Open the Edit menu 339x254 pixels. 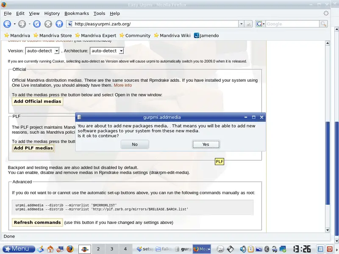click(x=20, y=14)
